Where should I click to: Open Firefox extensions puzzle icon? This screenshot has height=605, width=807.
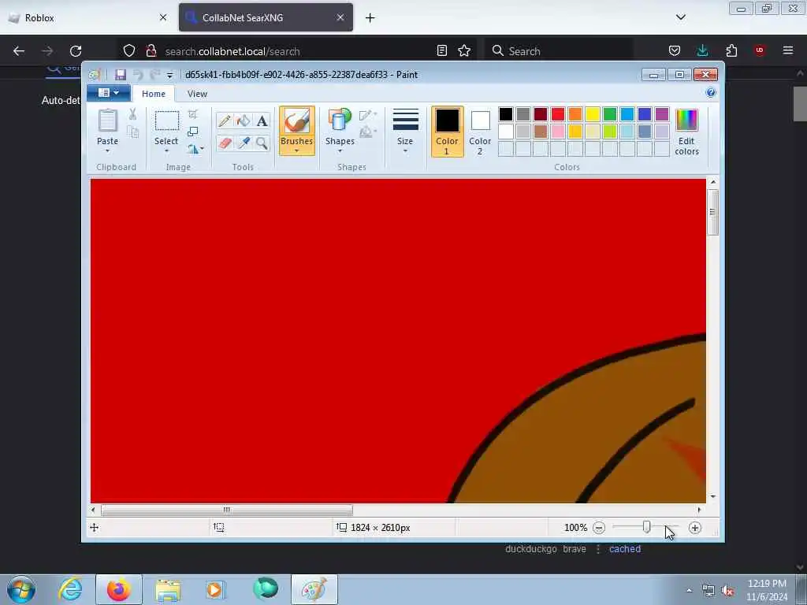click(x=731, y=50)
